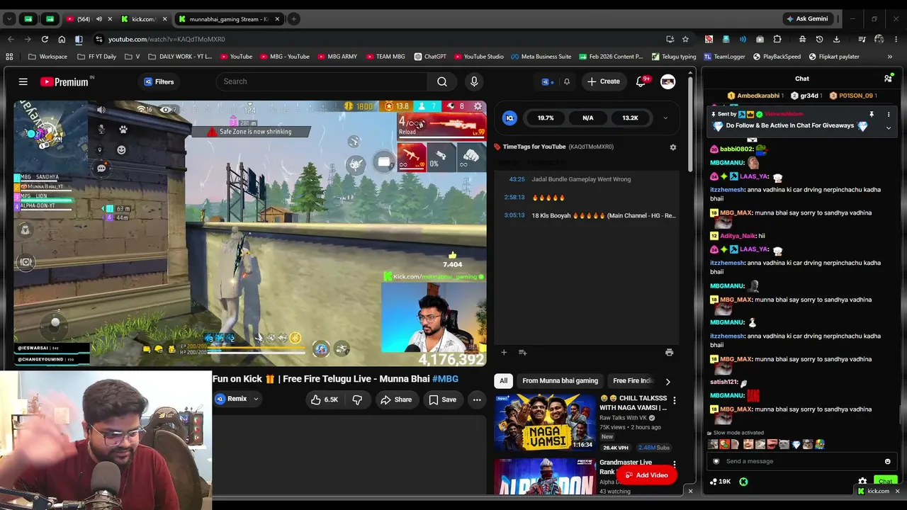Open options menu for Chill Talksss video
Image resolution: width=907 pixels, height=510 pixels.
[674, 401]
